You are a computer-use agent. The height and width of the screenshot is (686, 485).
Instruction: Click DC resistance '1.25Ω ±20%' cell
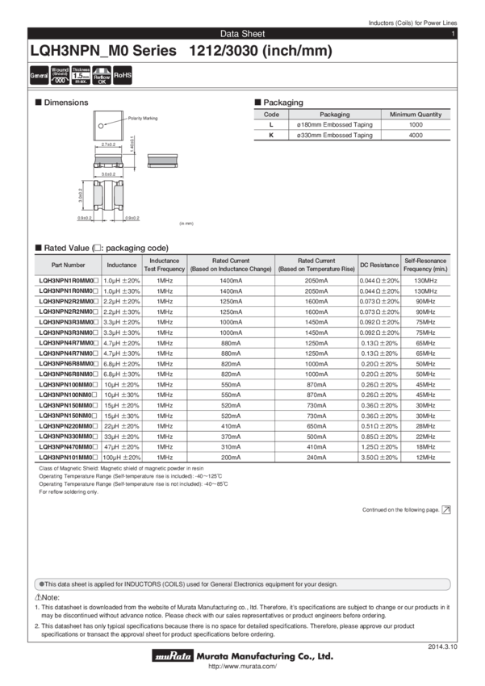tap(379, 447)
